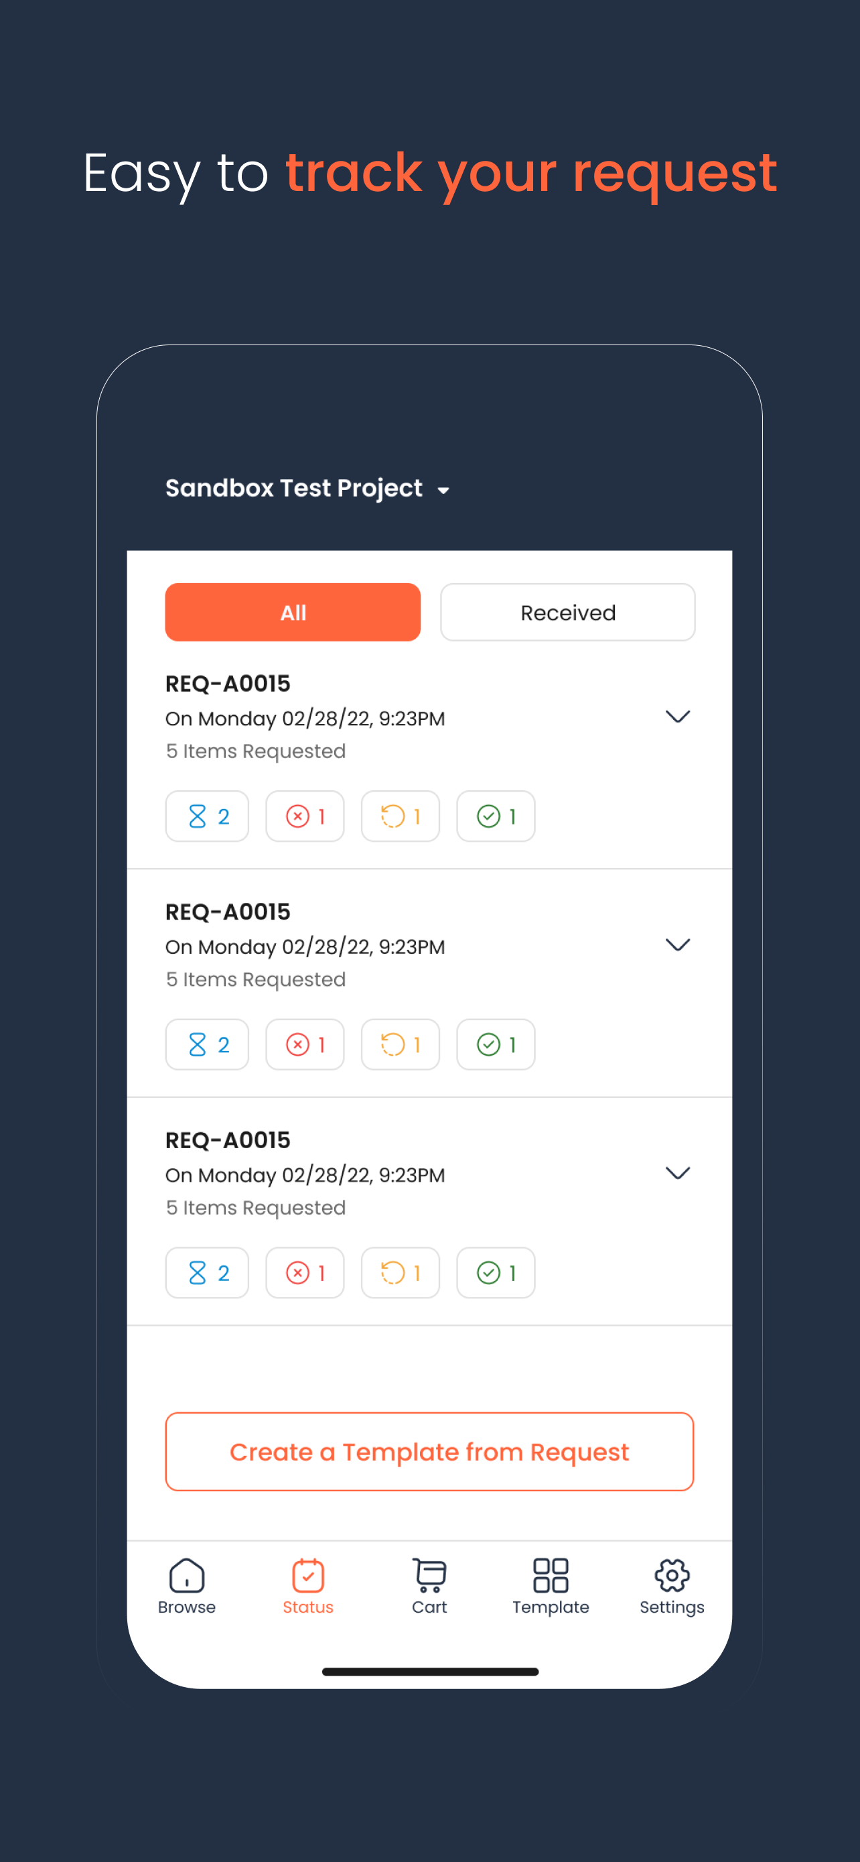Tap orange returned badge in second request
The width and height of the screenshot is (860, 1862).
[400, 1044]
